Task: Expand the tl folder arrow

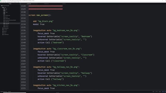Action: tap(3, 14)
